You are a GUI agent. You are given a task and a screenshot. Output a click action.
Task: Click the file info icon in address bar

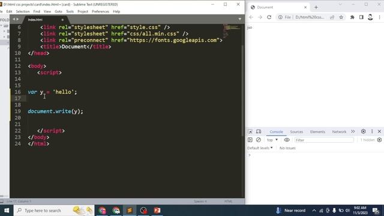pos(280,17)
